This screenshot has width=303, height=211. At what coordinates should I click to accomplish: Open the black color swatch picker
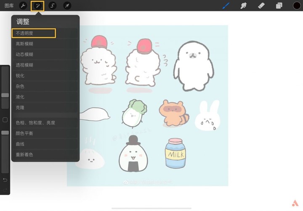coord(297,5)
